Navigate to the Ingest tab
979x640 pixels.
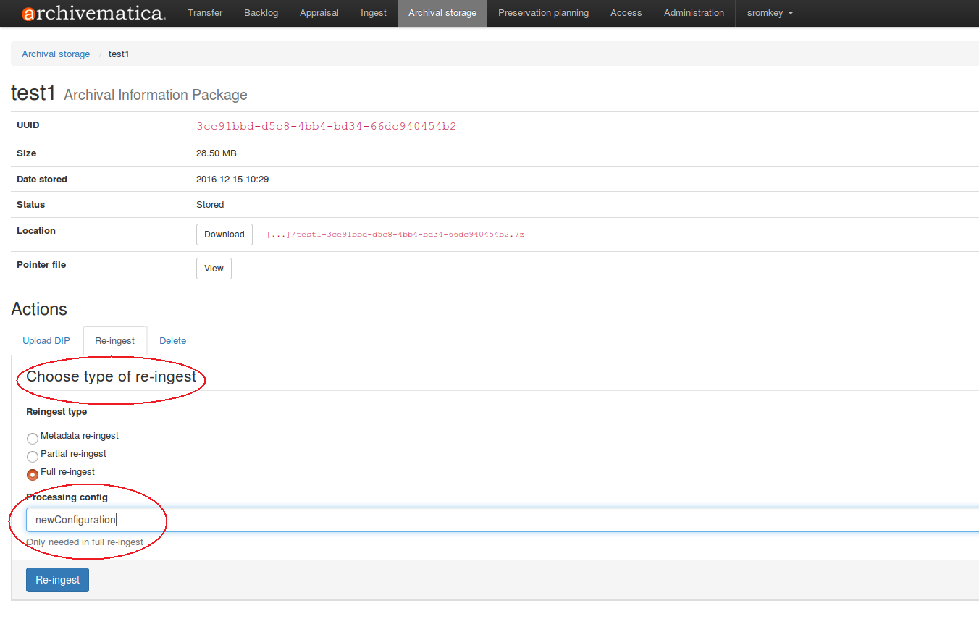(374, 13)
